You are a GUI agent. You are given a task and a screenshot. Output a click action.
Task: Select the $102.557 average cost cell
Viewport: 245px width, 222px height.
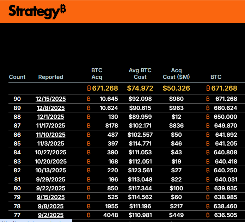click(140, 135)
